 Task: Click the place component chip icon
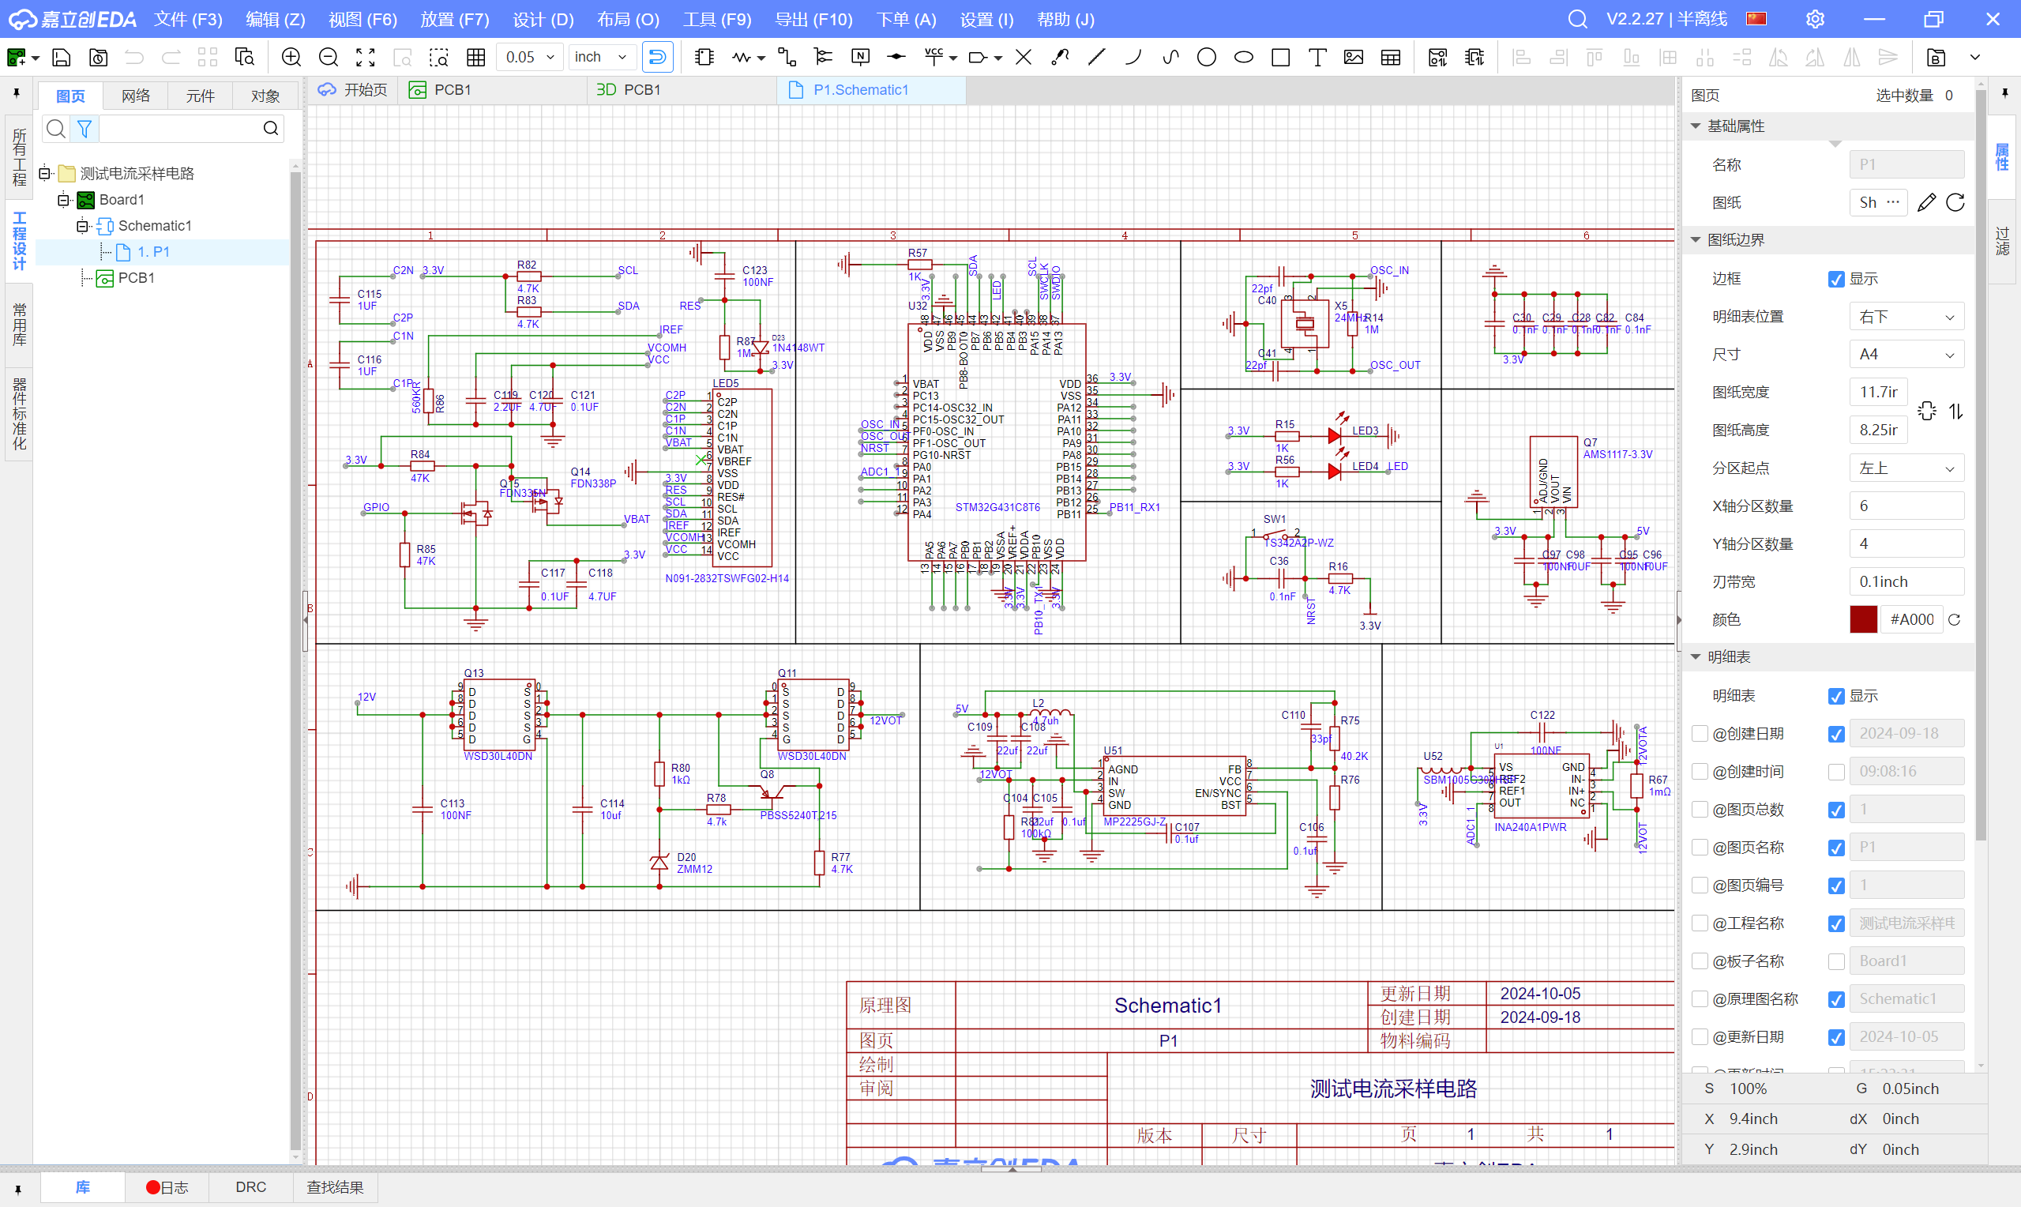point(704,57)
